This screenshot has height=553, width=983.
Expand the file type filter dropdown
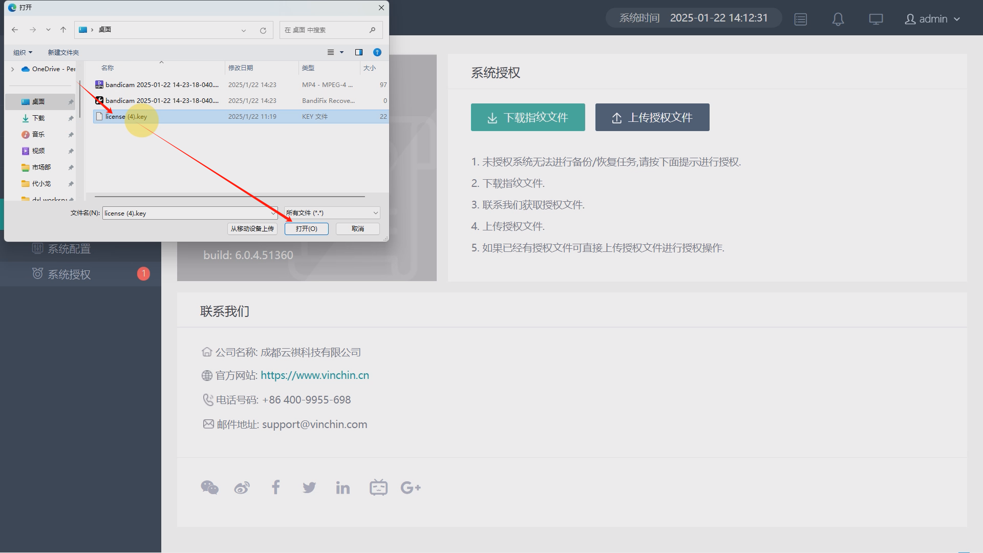(x=332, y=213)
